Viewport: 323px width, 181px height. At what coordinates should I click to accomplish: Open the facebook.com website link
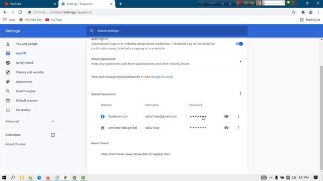click(118, 116)
